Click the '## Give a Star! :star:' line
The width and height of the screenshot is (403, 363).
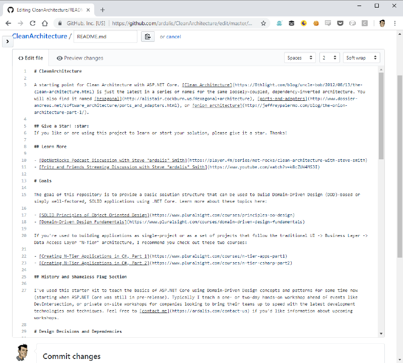tap(61, 126)
